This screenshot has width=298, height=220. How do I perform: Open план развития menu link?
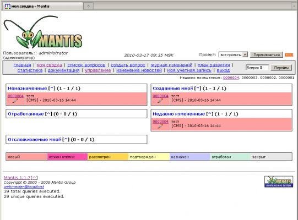pyautogui.click(x=214, y=65)
